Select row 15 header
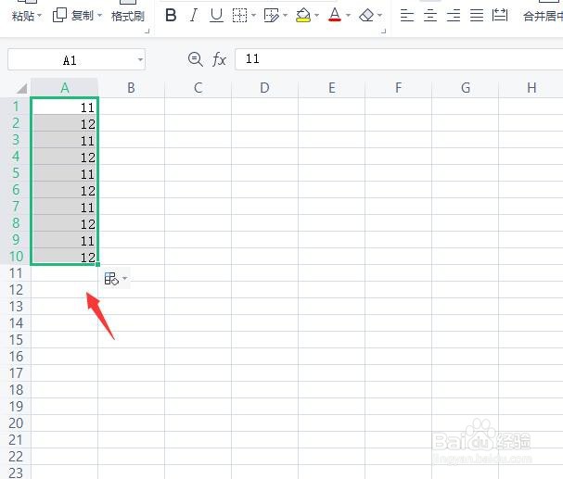 [16, 339]
